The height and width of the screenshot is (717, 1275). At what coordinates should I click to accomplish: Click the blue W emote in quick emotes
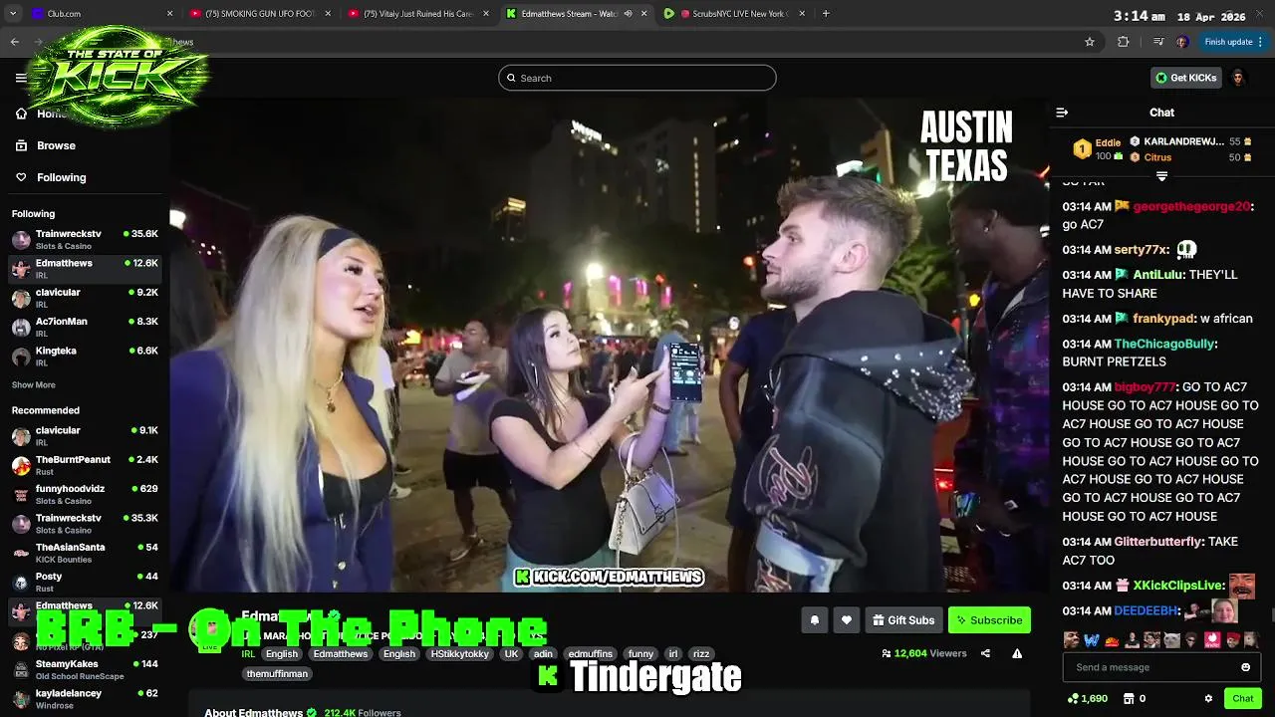coord(1091,639)
